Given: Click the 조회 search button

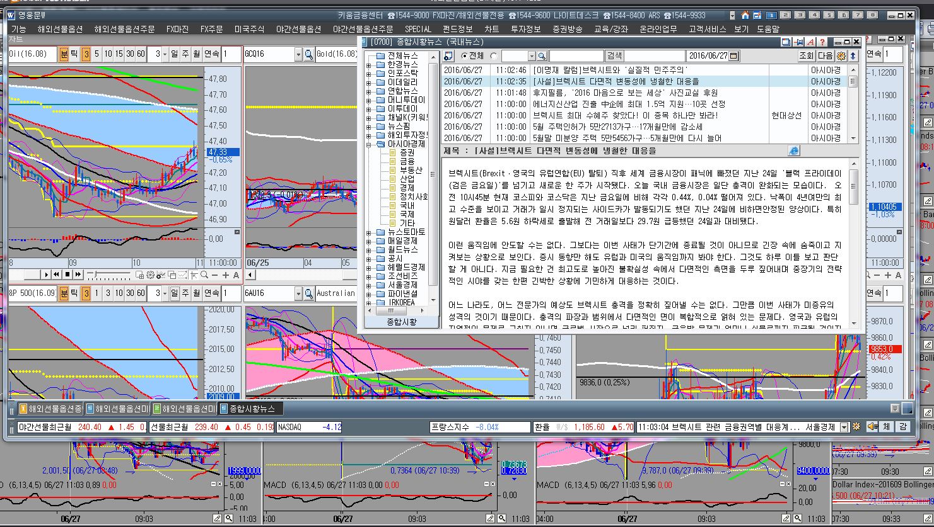Looking at the screenshot, I should coord(806,56).
